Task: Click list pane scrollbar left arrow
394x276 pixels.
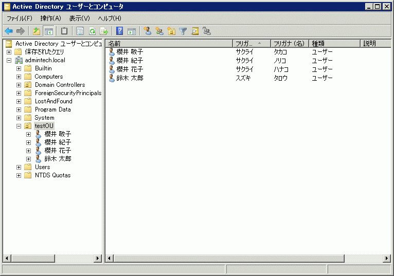Action: (x=110, y=258)
